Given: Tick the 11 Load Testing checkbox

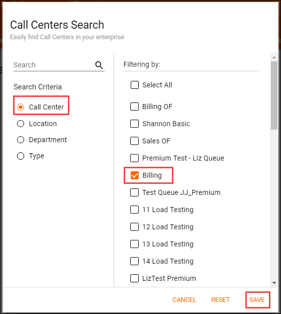Looking at the screenshot, I should tap(135, 210).
